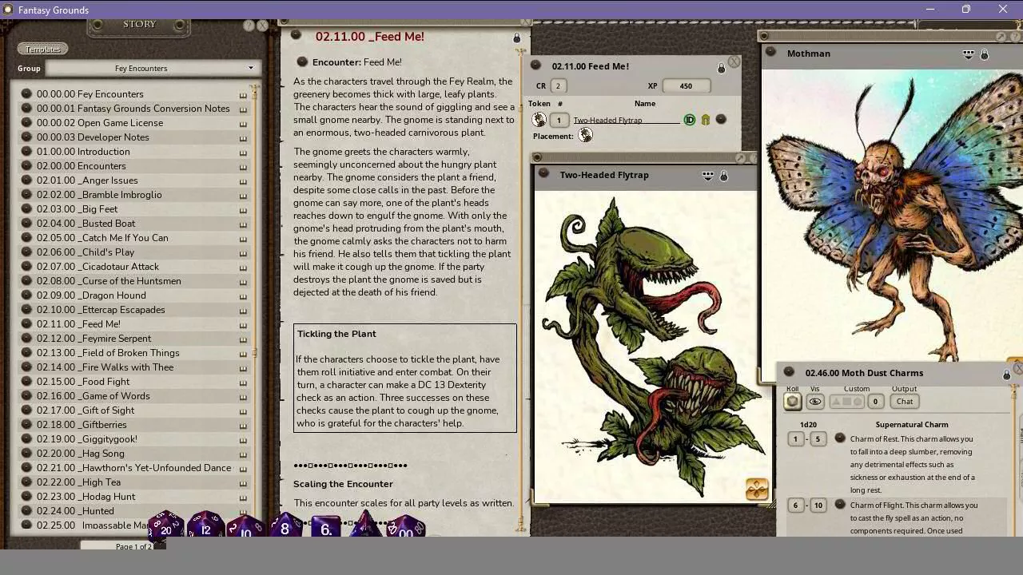Open the Charm of Rest result link icon
Image resolution: width=1023 pixels, height=575 pixels.
coord(840,438)
